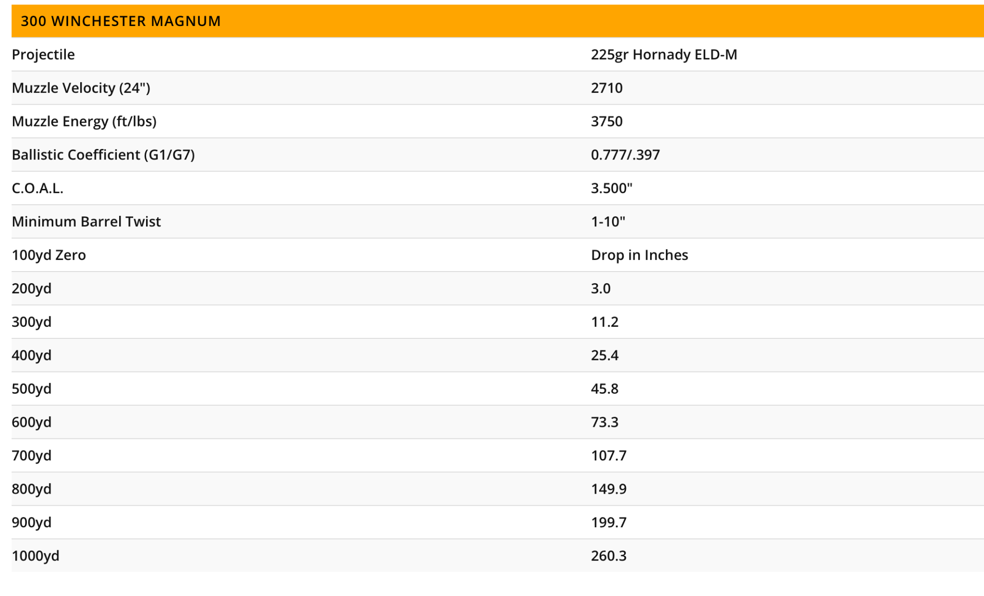Viewport: 984px width, 596px height.
Task: Select the 200yd drop value '3.0'
Action: click(601, 288)
